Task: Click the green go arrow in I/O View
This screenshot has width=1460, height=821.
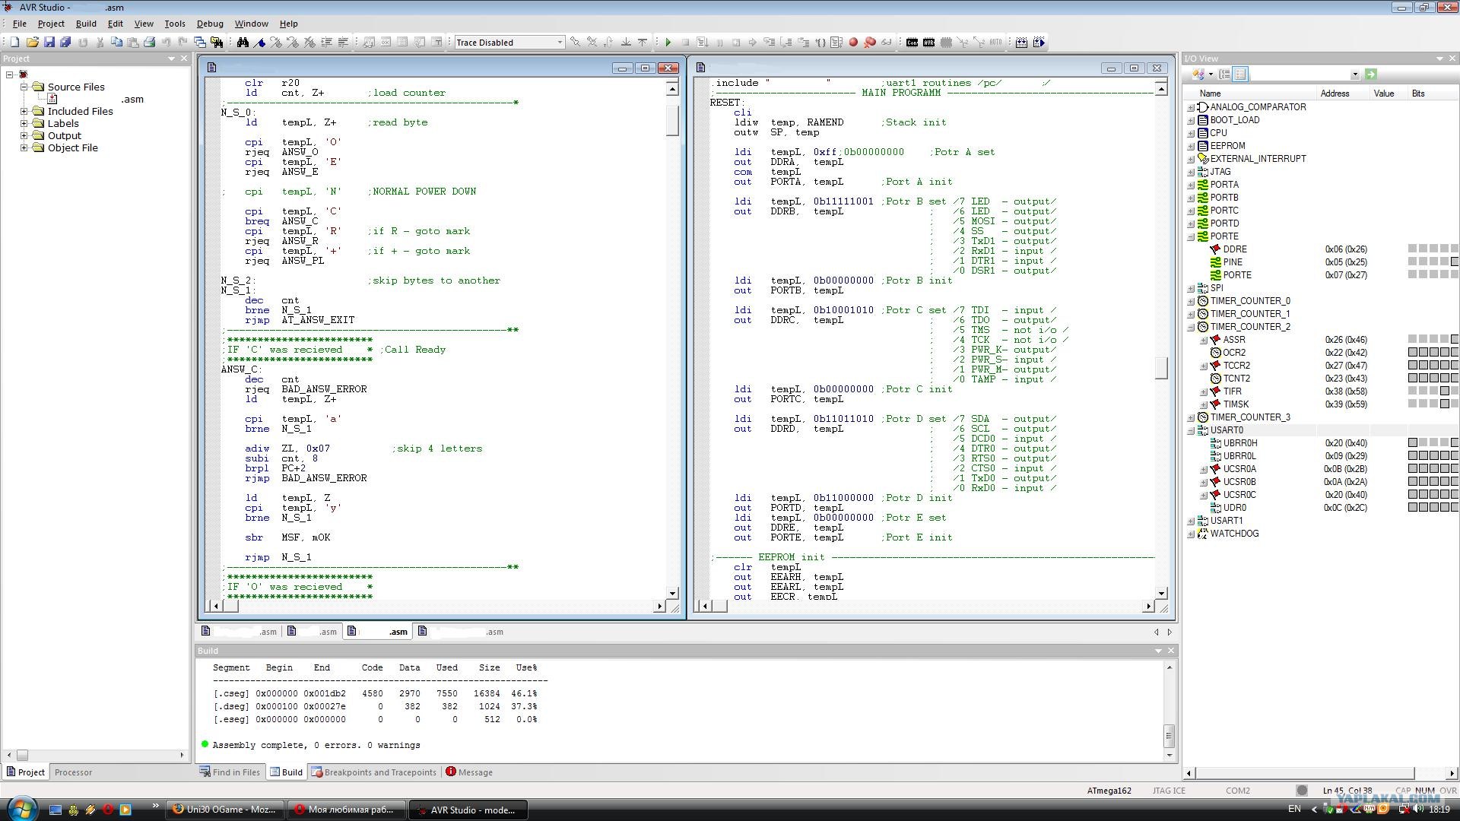Action: pos(1371,74)
